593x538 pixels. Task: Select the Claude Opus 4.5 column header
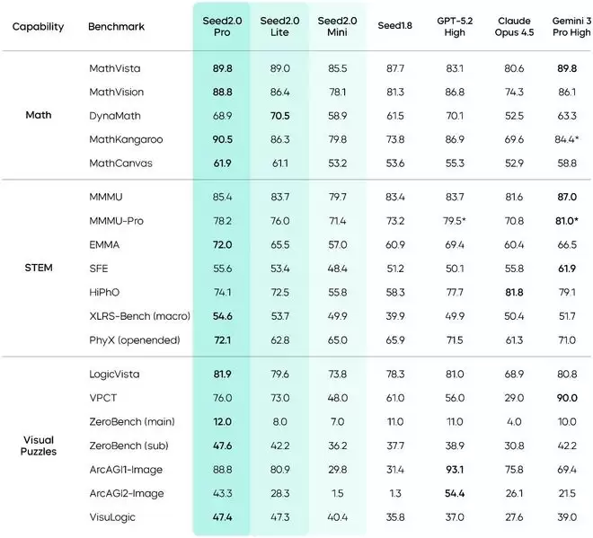pyautogui.click(x=515, y=26)
